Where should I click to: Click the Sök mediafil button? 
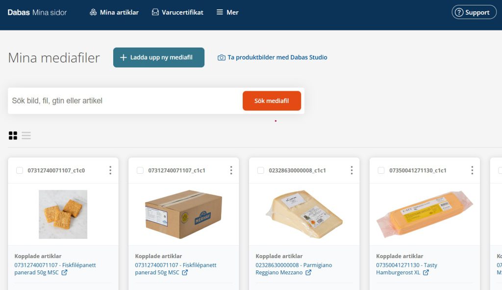coord(272,101)
